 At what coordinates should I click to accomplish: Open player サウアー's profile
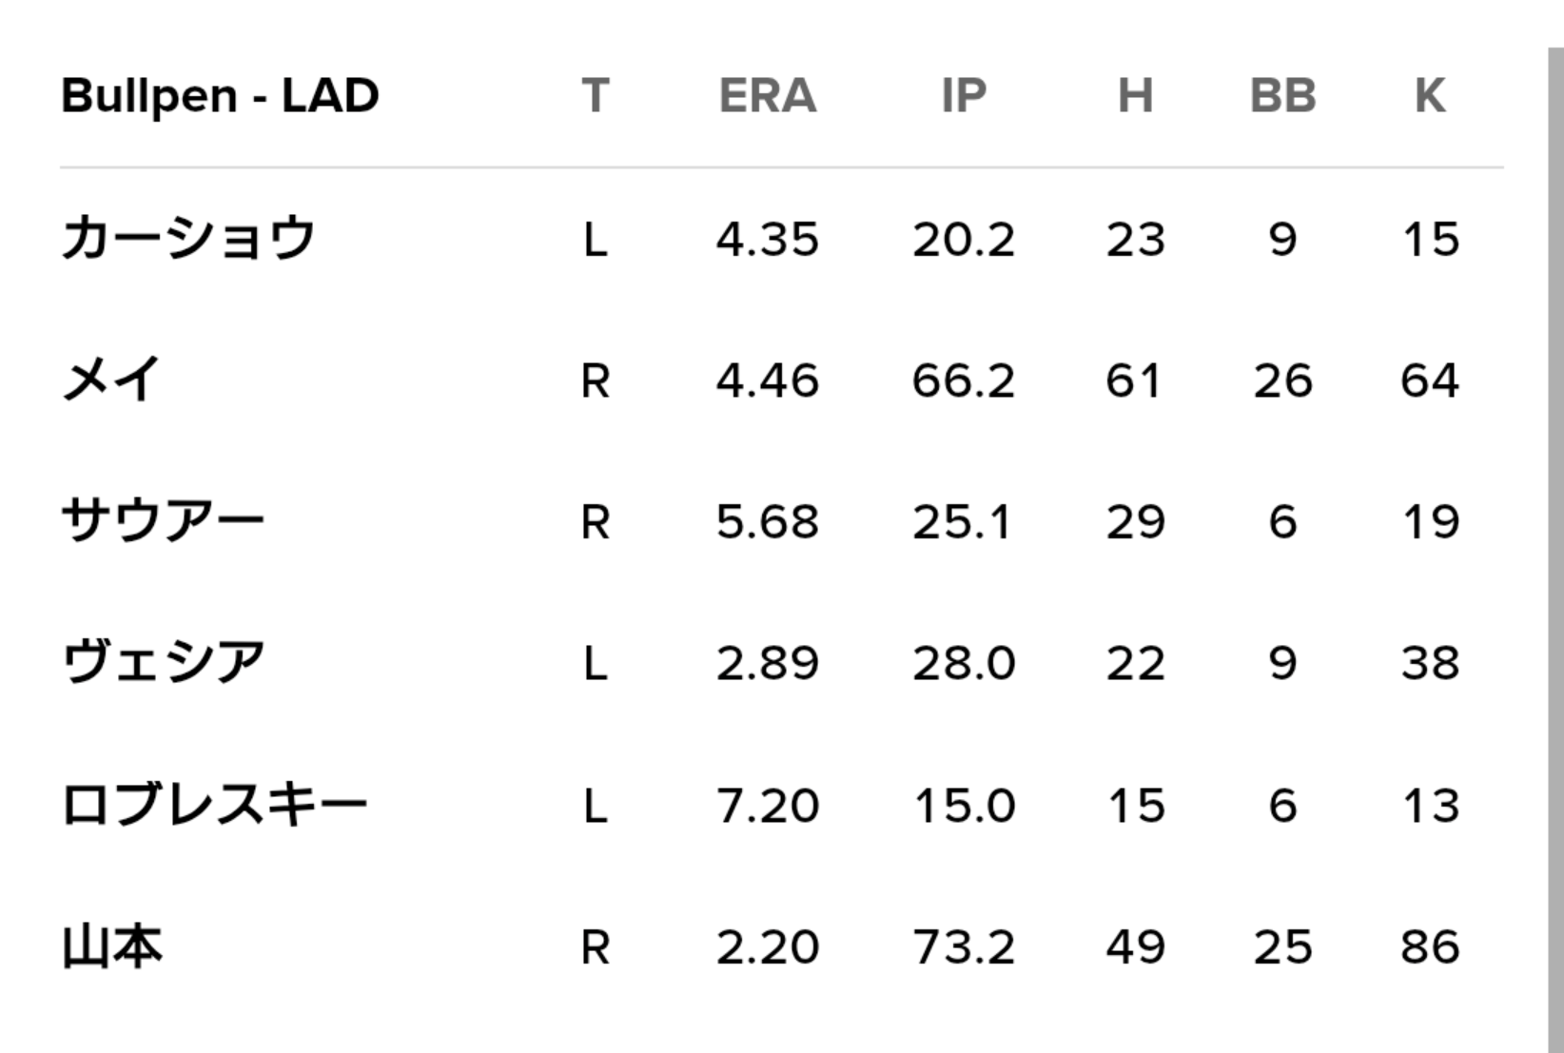pyautogui.click(x=163, y=521)
